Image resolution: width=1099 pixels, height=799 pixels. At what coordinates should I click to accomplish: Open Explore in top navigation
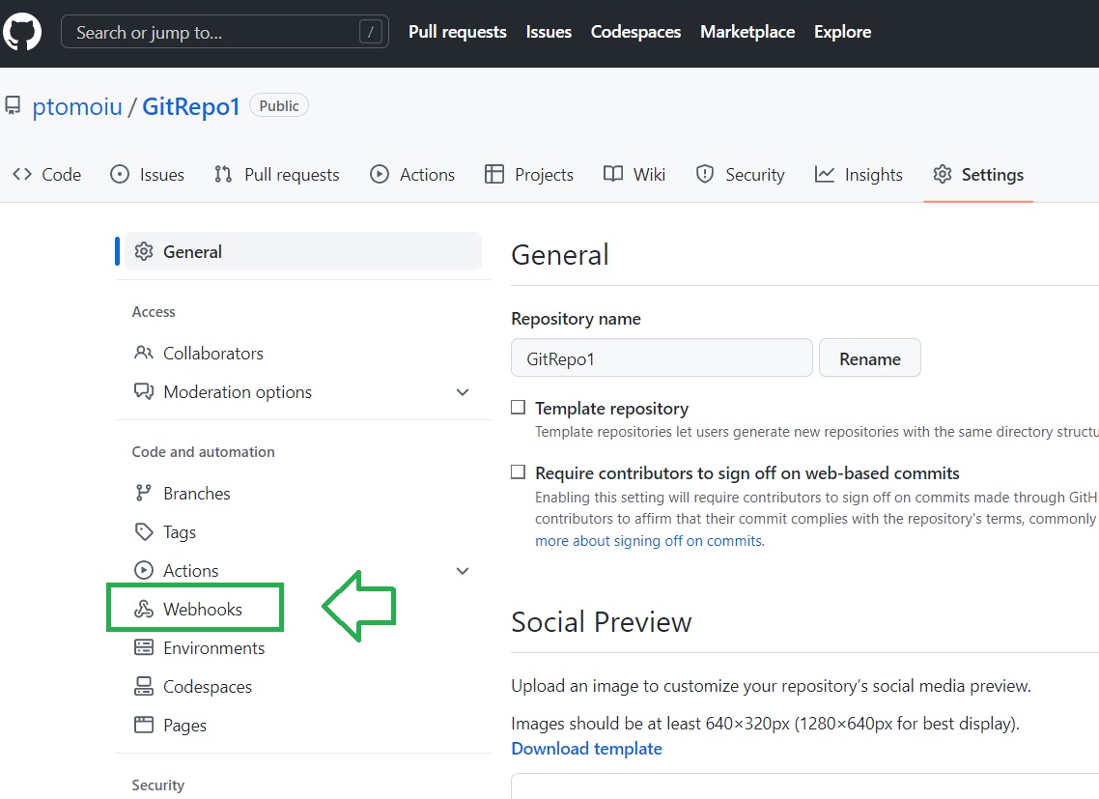[x=842, y=32]
